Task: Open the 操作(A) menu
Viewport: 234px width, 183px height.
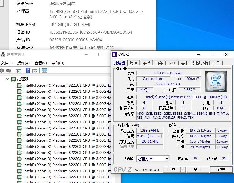Action: [x=23, y=63]
